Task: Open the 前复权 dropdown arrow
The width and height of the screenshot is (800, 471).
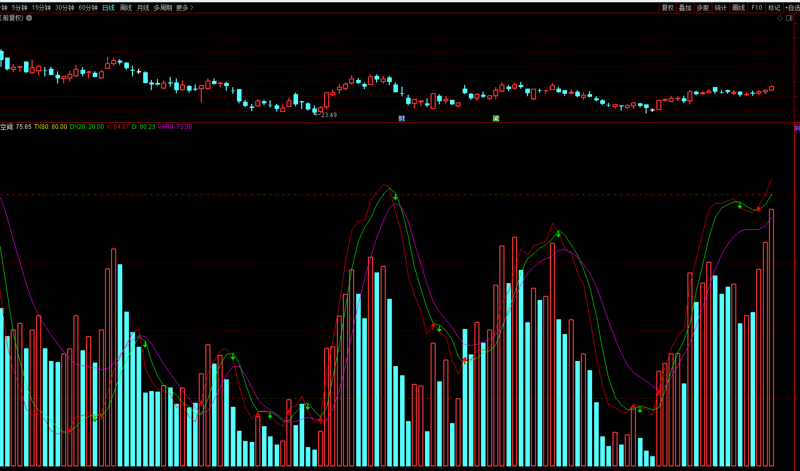Action: (29, 18)
